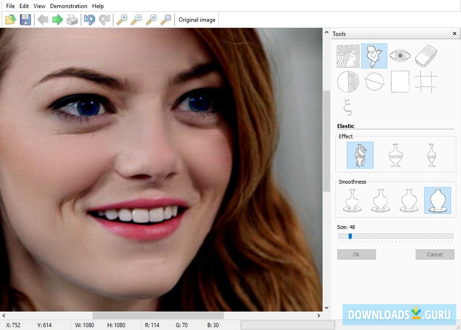Select the eraser tool in Tools panel

click(426, 56)
